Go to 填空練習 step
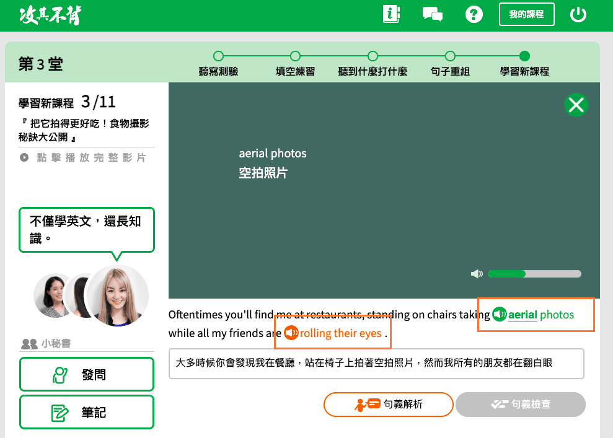This screenshot has width=613, height=438. 295,56
